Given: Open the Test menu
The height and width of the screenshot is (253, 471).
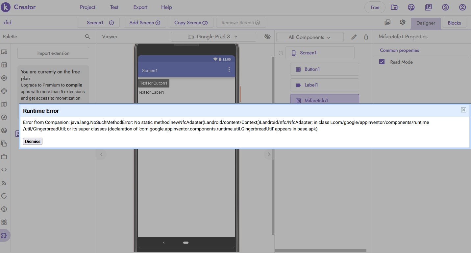Looking at the screenshot, I should 114,7.
